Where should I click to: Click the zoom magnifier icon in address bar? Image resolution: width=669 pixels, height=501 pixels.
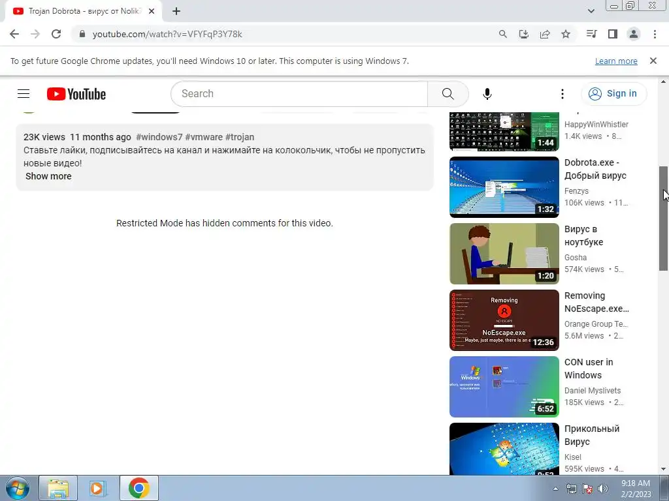click(x=503, y=34)
